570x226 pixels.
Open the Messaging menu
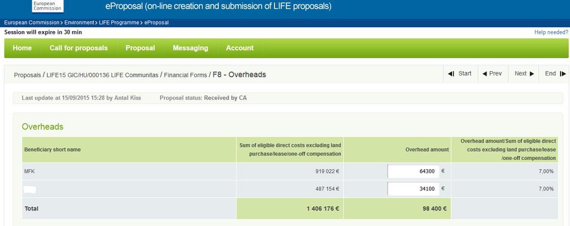[x=190, y=48]
